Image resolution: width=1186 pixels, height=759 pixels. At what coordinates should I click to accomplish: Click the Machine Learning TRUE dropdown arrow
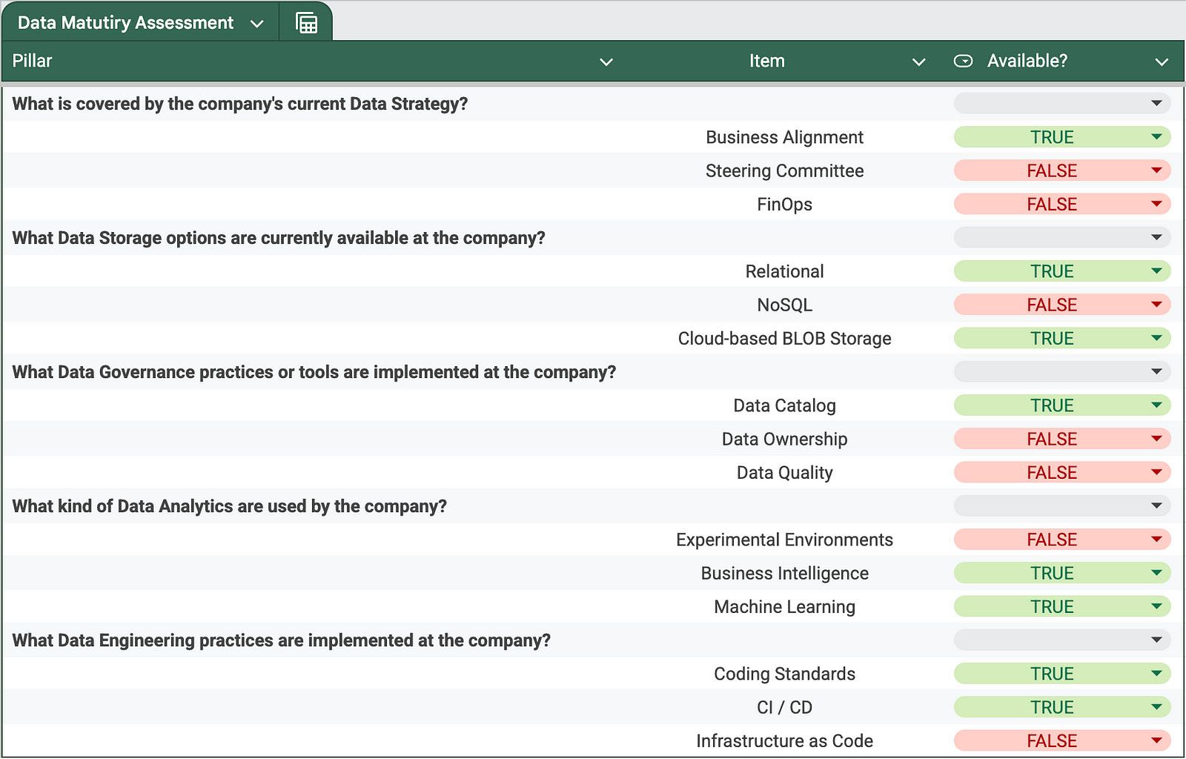1156,606
